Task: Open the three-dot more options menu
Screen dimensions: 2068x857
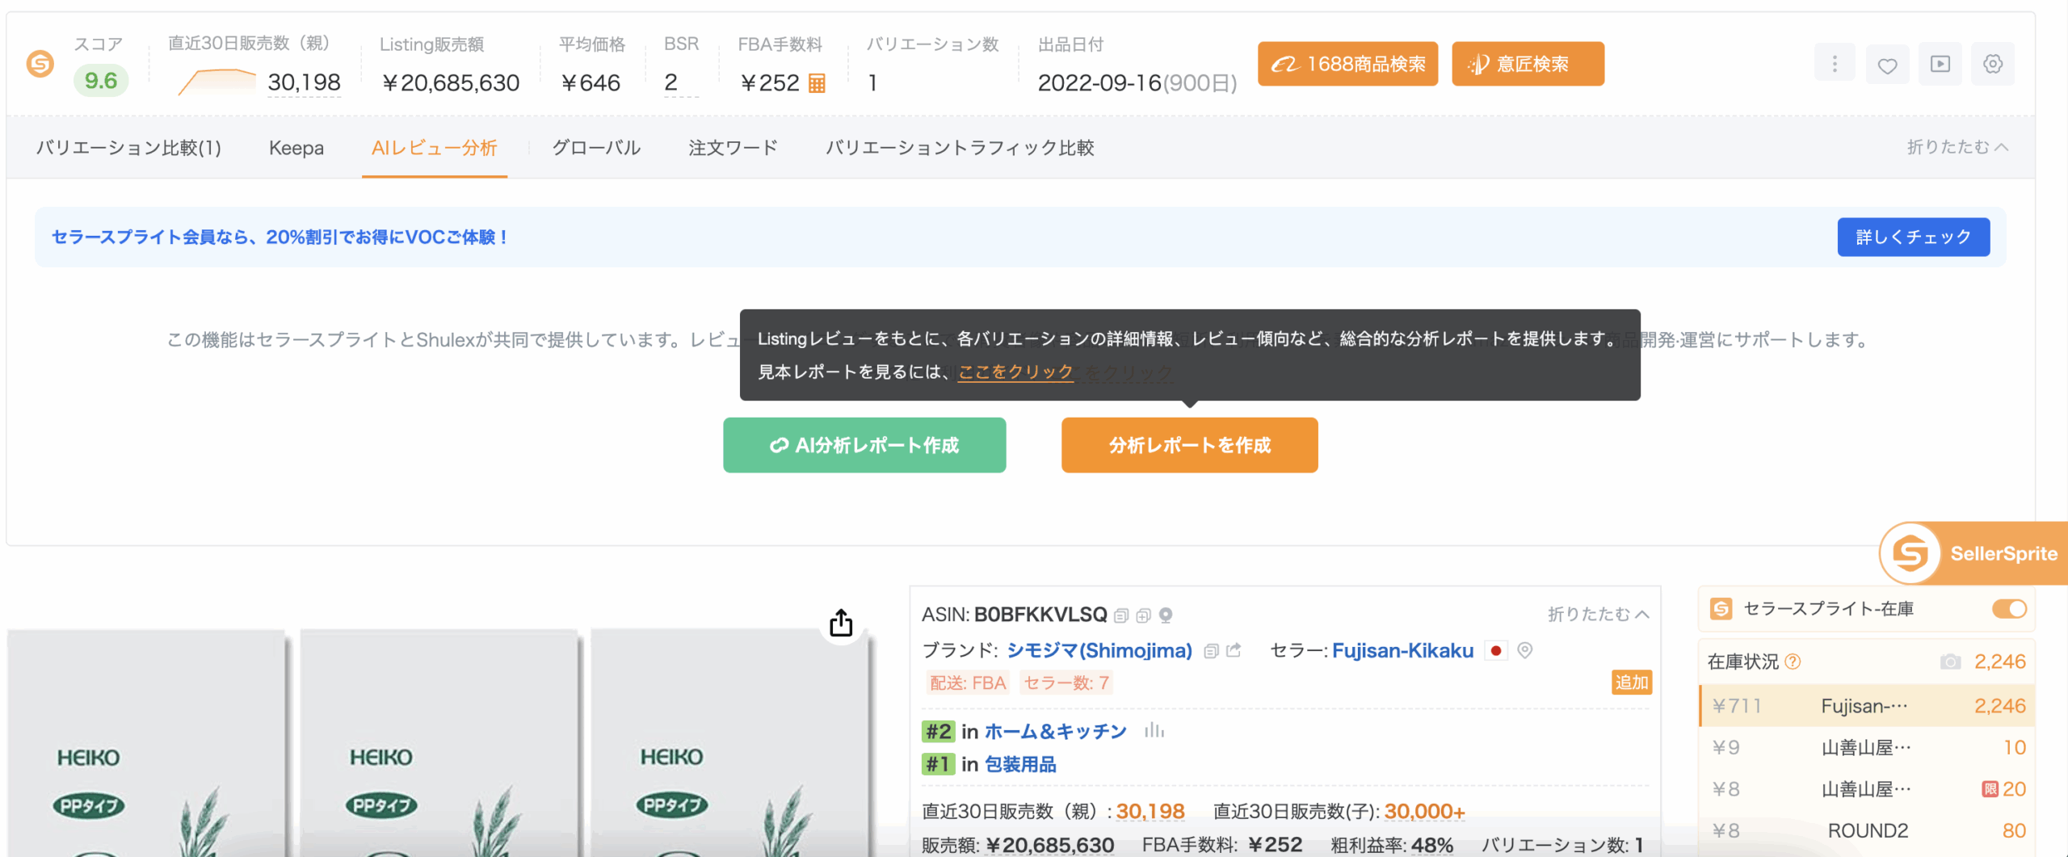Action: tap(1835, 64)
